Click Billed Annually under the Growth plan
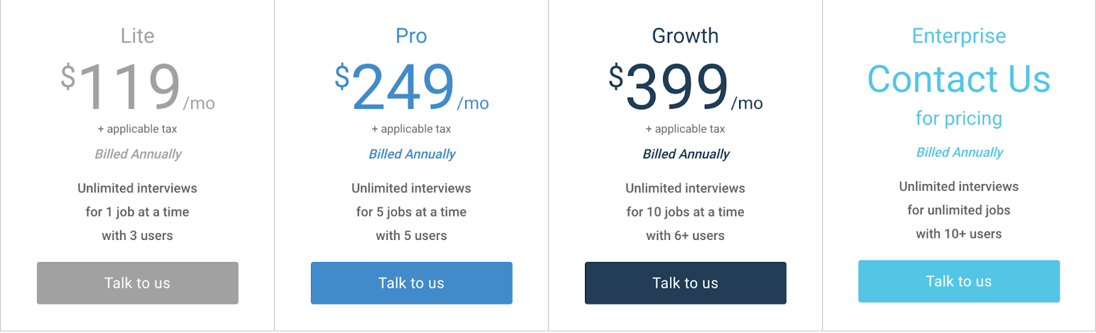The image size is (1096, 333). 686,154
